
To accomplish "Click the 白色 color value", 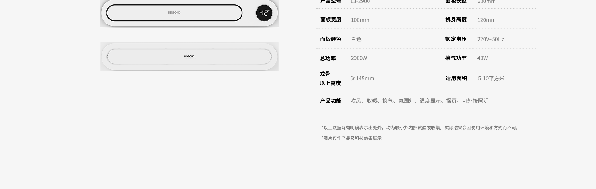I will (356, 39).
